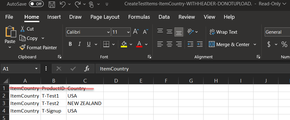Image resolution: width=290 pixels, height=120 pixels.
Task: Switch to the View tab
Action: pyautogui.click(x=209, y=17)
